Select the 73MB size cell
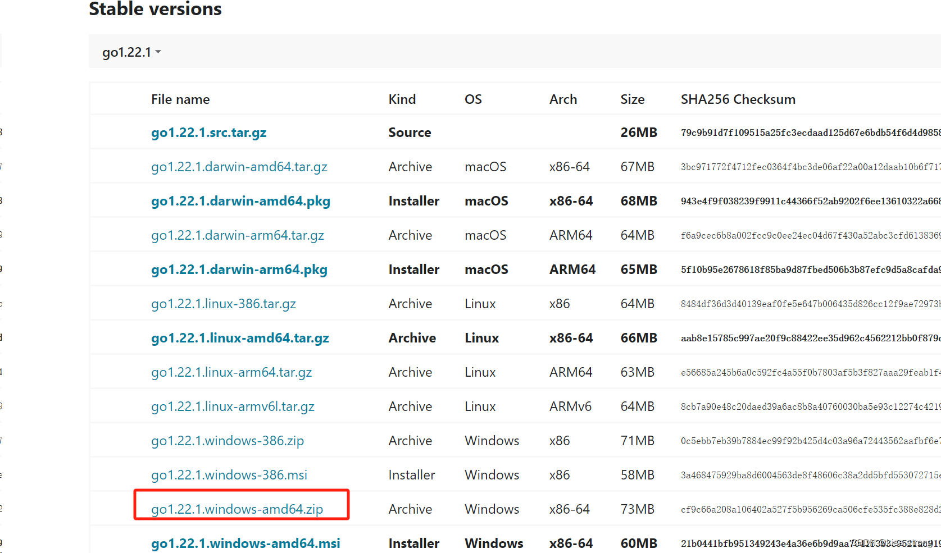The width and height of the screenshot is (941, 553). pos(637,509)
